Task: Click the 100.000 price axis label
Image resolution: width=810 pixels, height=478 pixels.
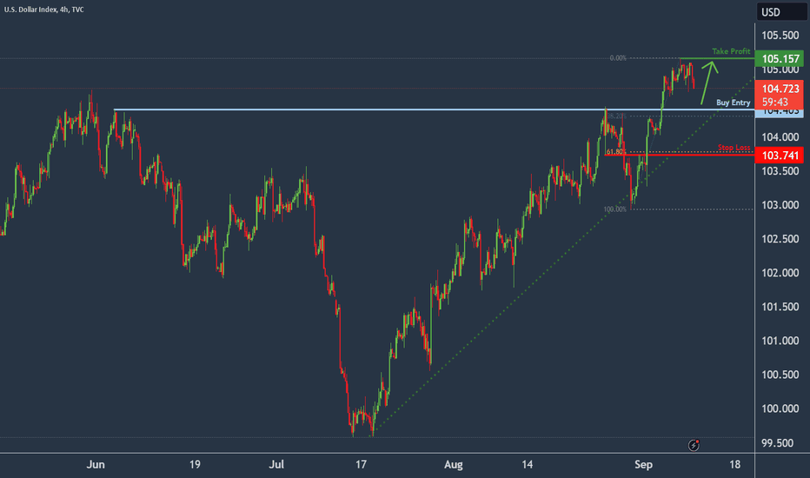Action: [780, 408]
